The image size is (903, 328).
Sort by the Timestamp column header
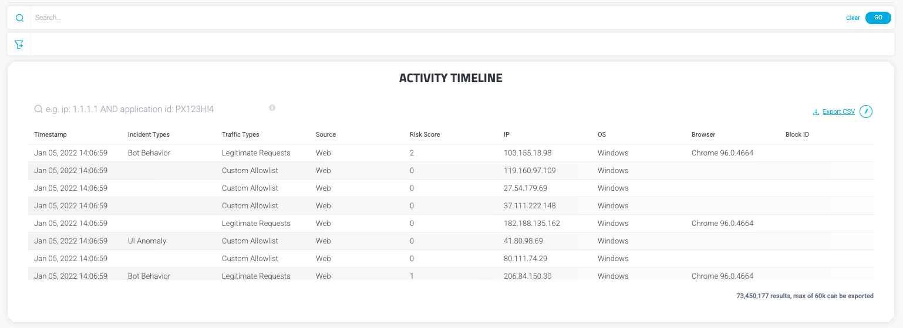[50, 134]
